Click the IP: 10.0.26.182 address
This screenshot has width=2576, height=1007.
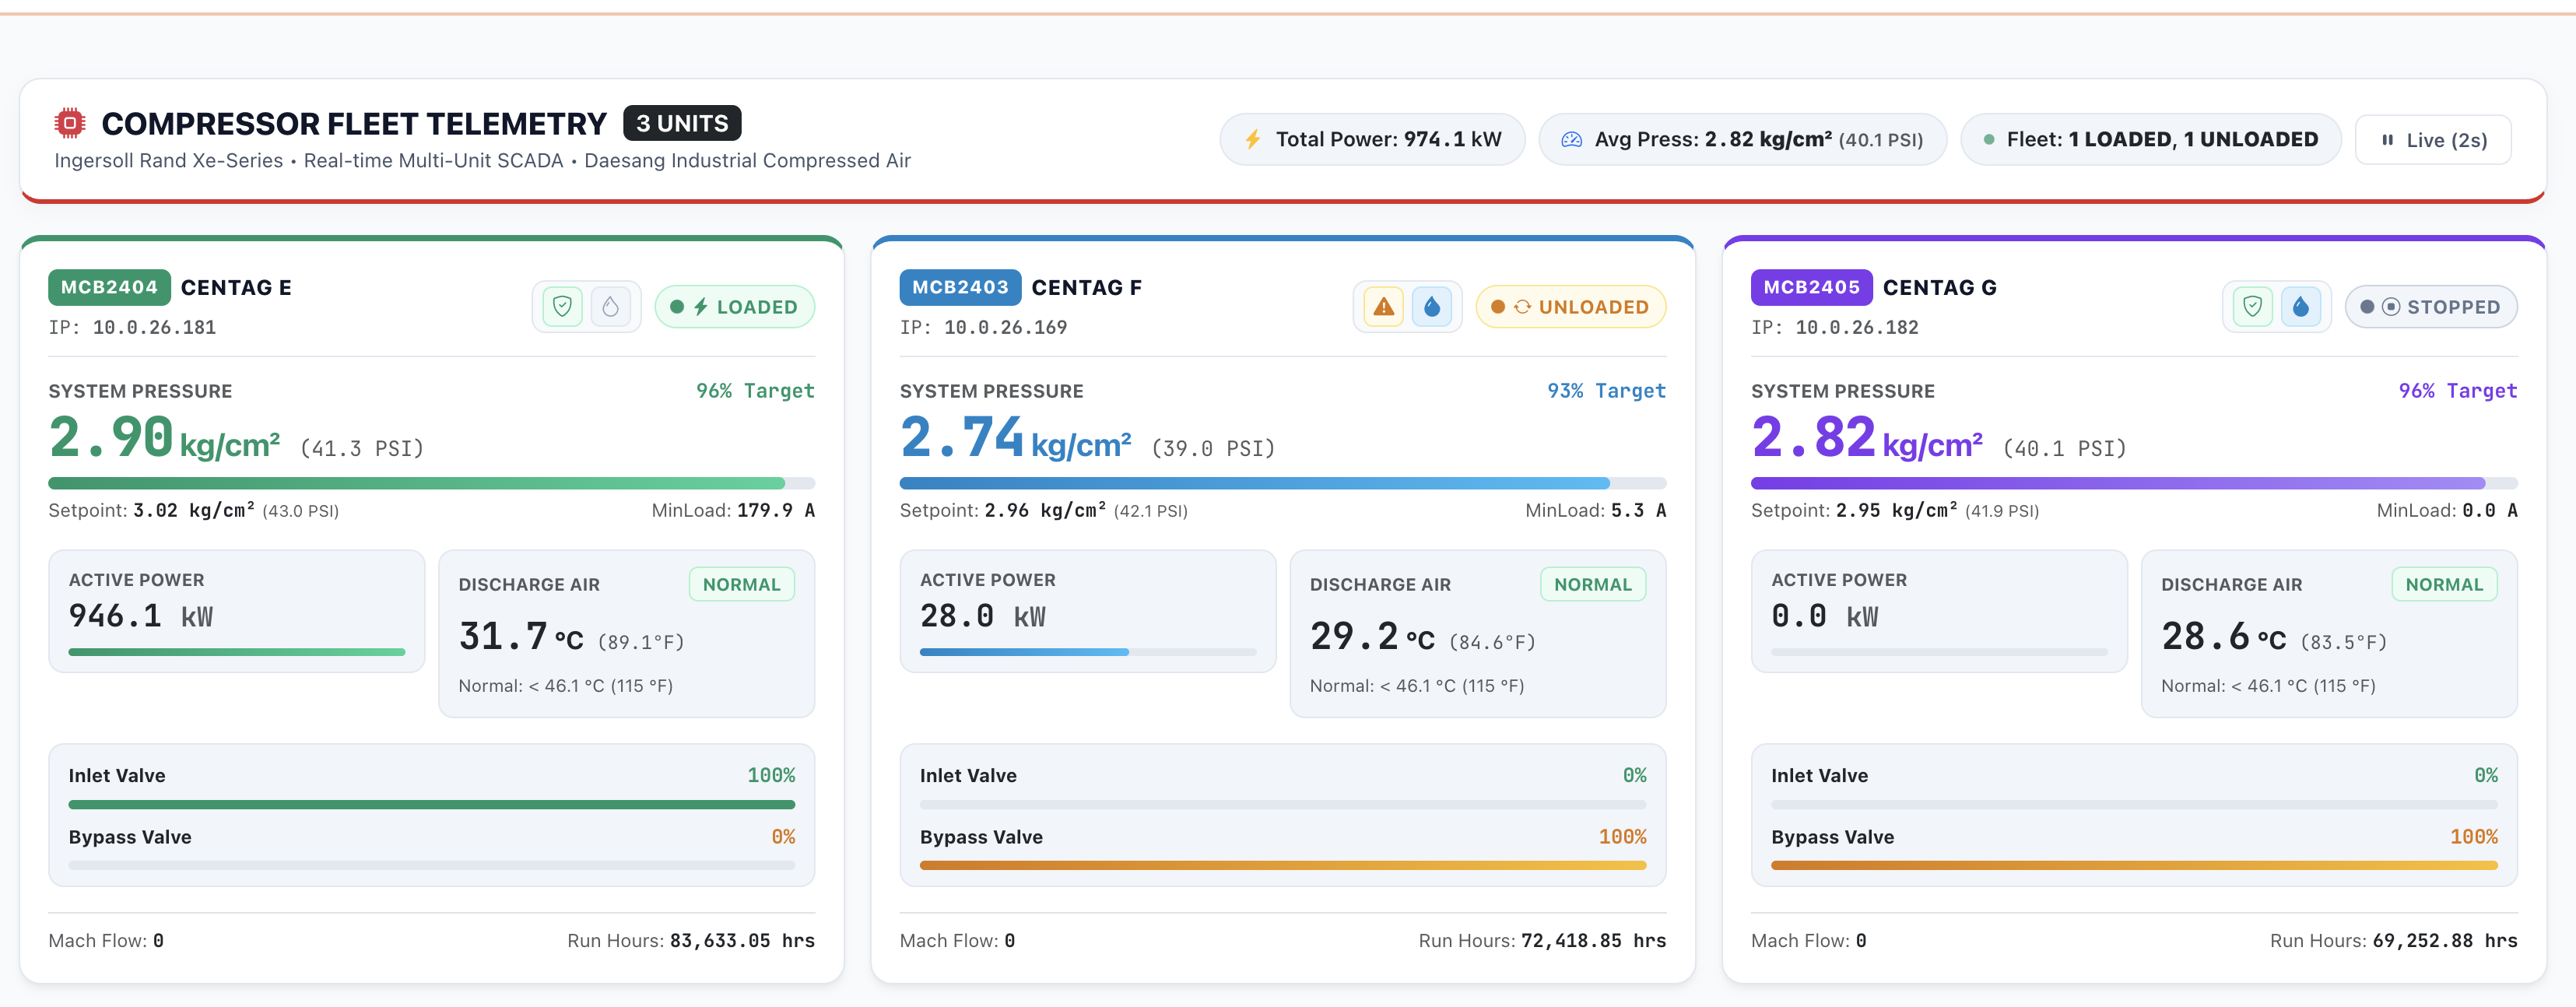[1834, 327]
